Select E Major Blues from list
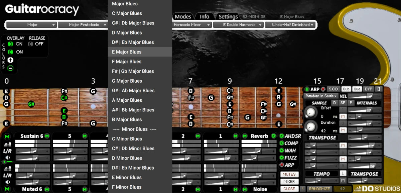Image resolution: width=401 pixels, height=193 pixels. pos(140,52)
